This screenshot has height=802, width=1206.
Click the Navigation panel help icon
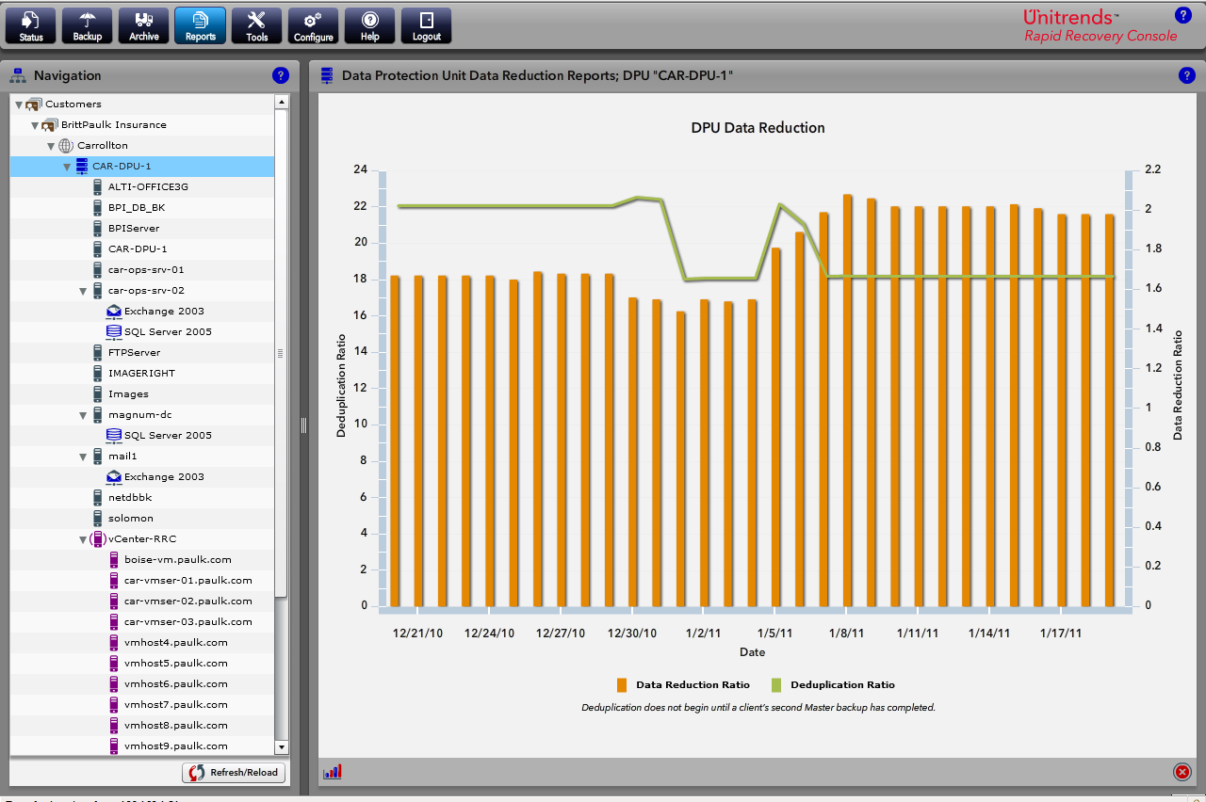tap(280, 75)
